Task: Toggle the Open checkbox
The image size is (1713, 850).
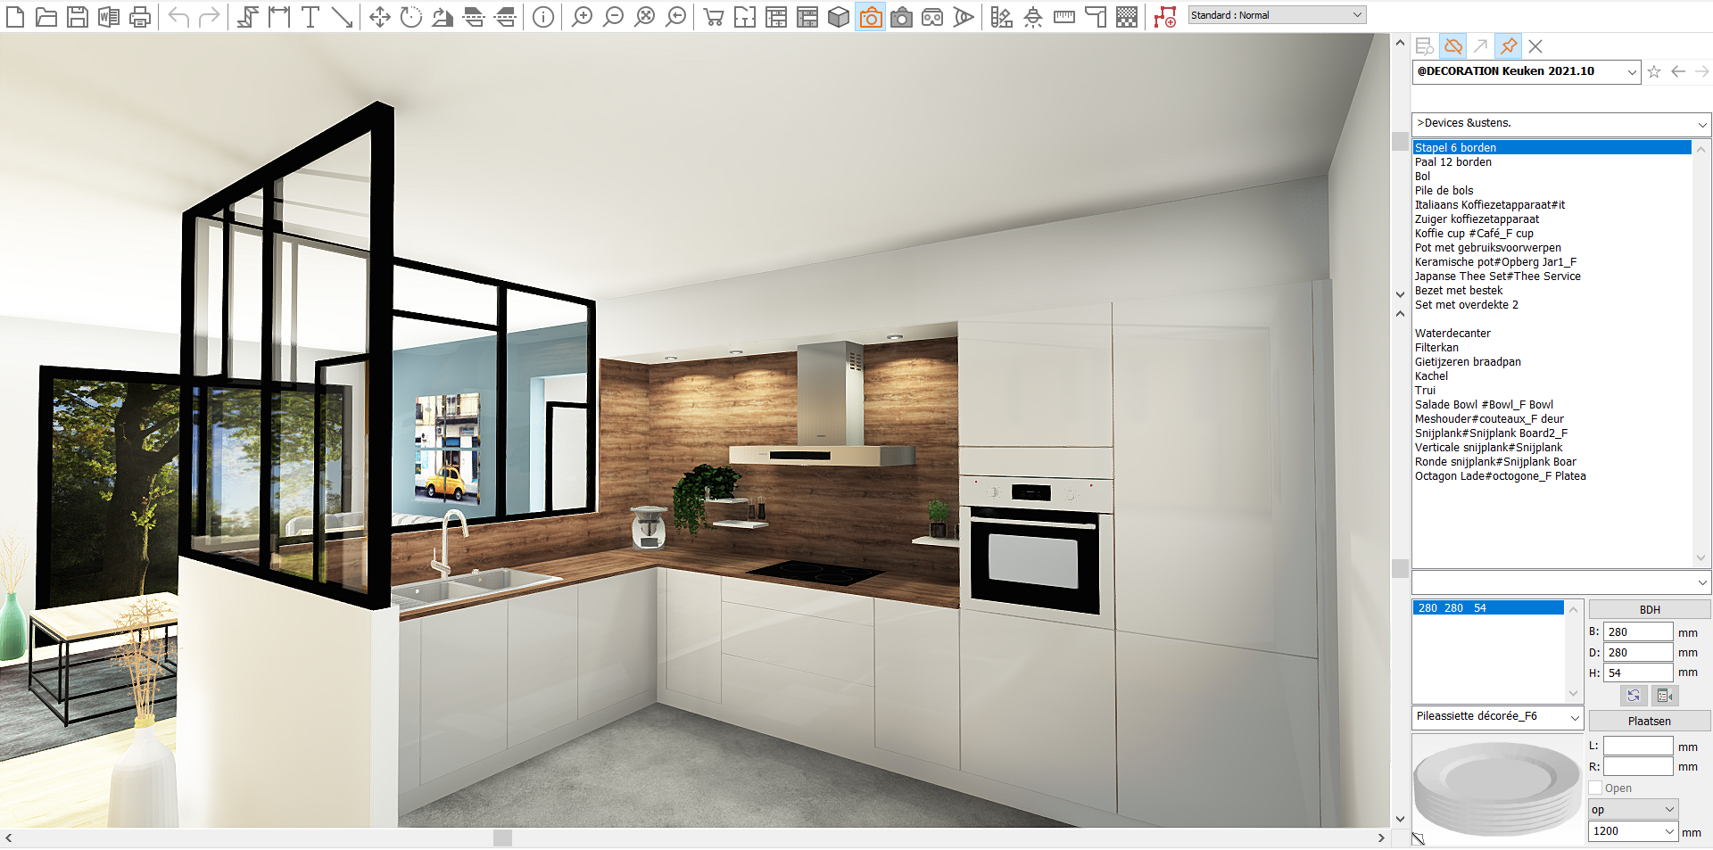Action: (x=1596, y=788)
